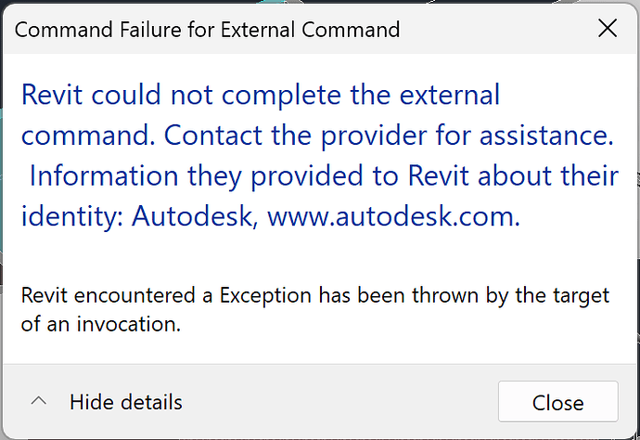Viewport: 640px width, 440px height.
Task: Click "of an invocation." text line
Action: coord(98,325)
